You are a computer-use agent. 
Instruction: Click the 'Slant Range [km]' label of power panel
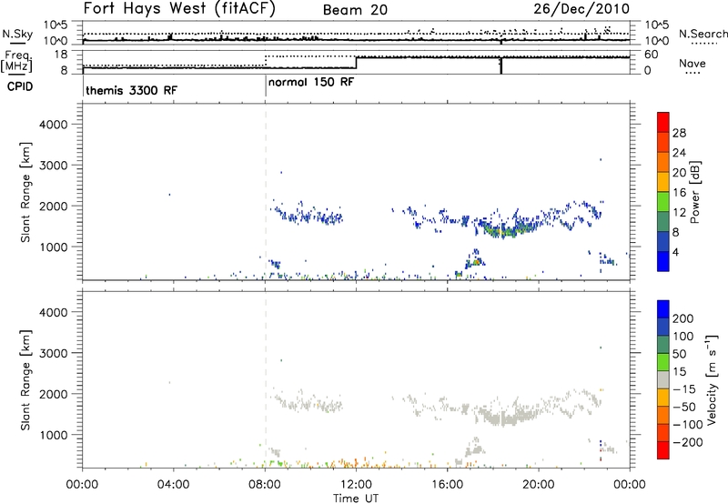pyautogui.click(x=25, y=192)
